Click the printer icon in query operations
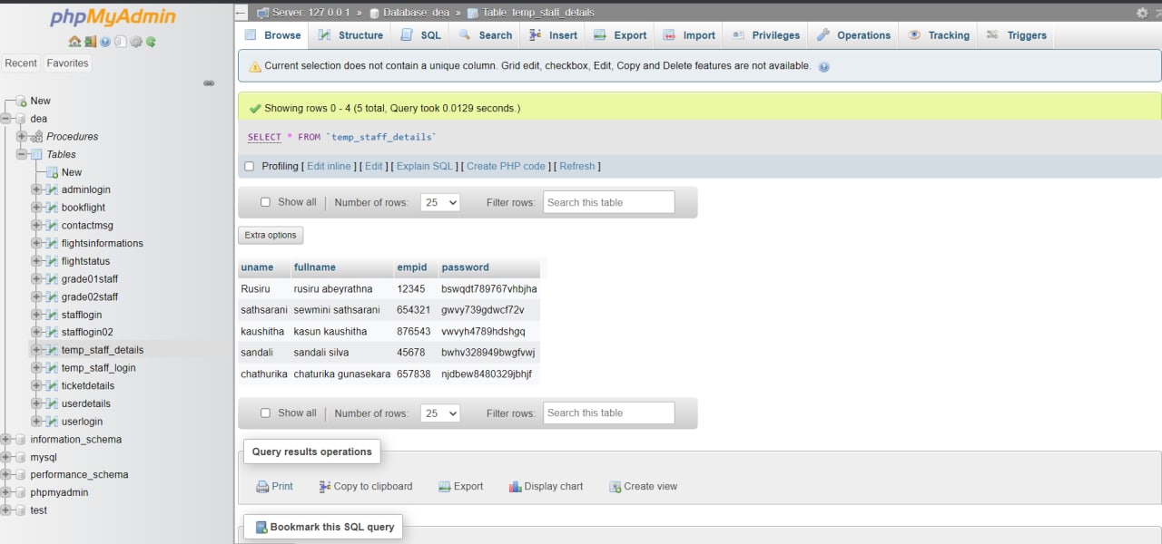The width and height of the screenshot is (1162, 544). 262,487
